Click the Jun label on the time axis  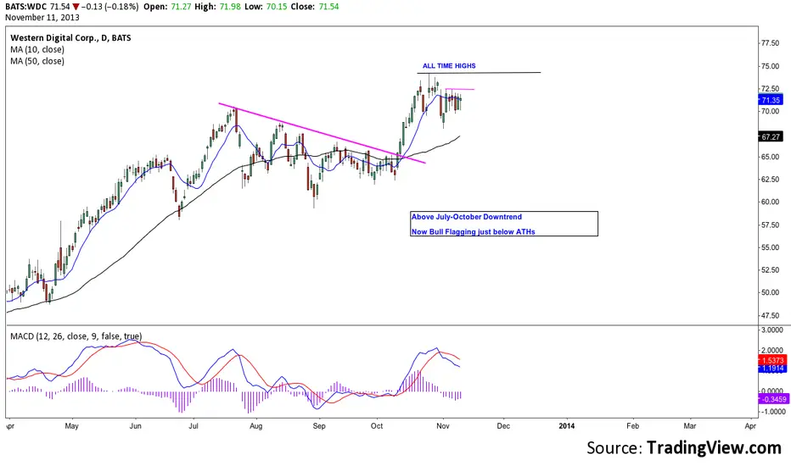[135, 425]
